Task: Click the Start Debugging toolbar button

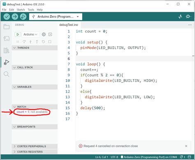Action: pyautogui.click(x=23, y=17)
